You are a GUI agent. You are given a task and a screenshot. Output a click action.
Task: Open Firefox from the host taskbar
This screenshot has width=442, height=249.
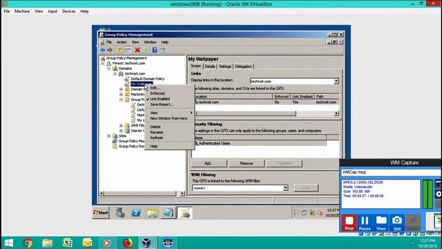pyautogui.click(x=127, y=243)
